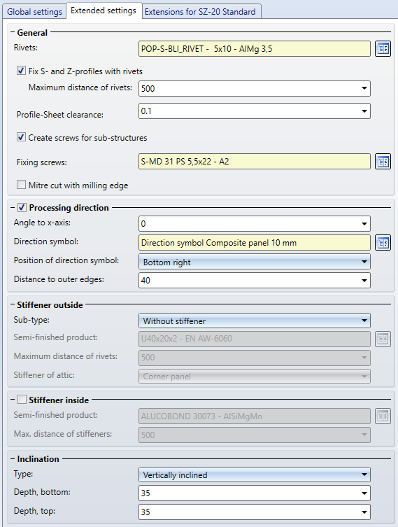Click the Profile-Sheet clearance field
This screenshot has height=527, width=398.
[x=254, y=111]
